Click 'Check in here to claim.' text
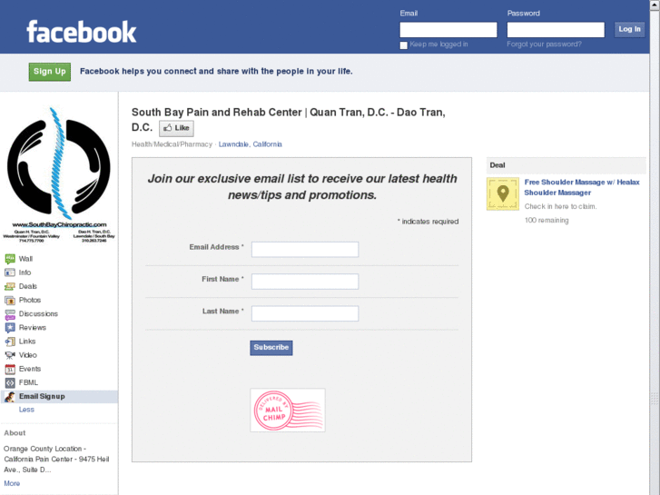The height and width of the screenshot is (495, 660). [x=560, y=206]
